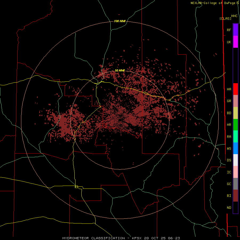Image resolution: width=240 pixels, height=240 pixels.
Task: Click the RF purple legend swatch
Action: click(x=235, y=30)
